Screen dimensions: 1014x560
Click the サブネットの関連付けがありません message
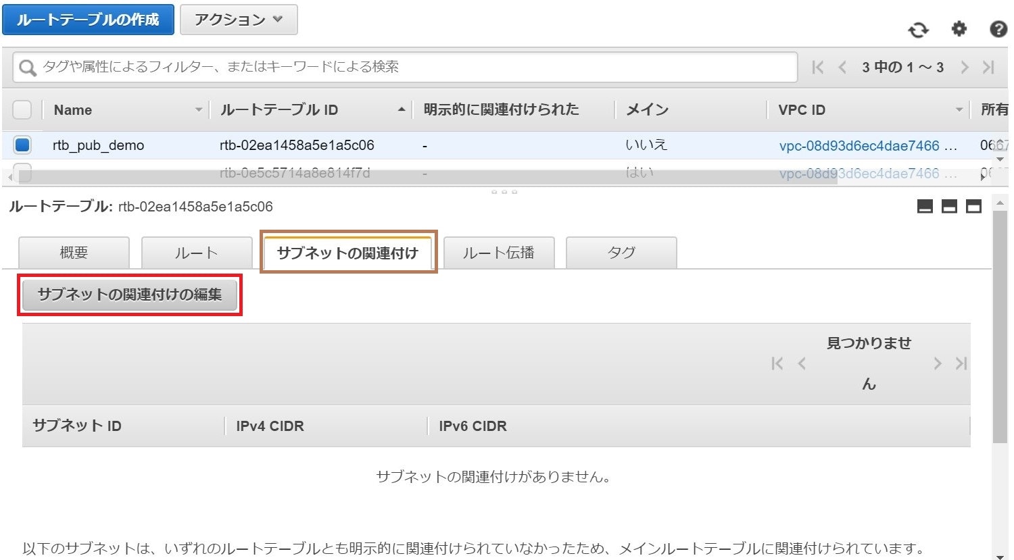tap(493, 477)
